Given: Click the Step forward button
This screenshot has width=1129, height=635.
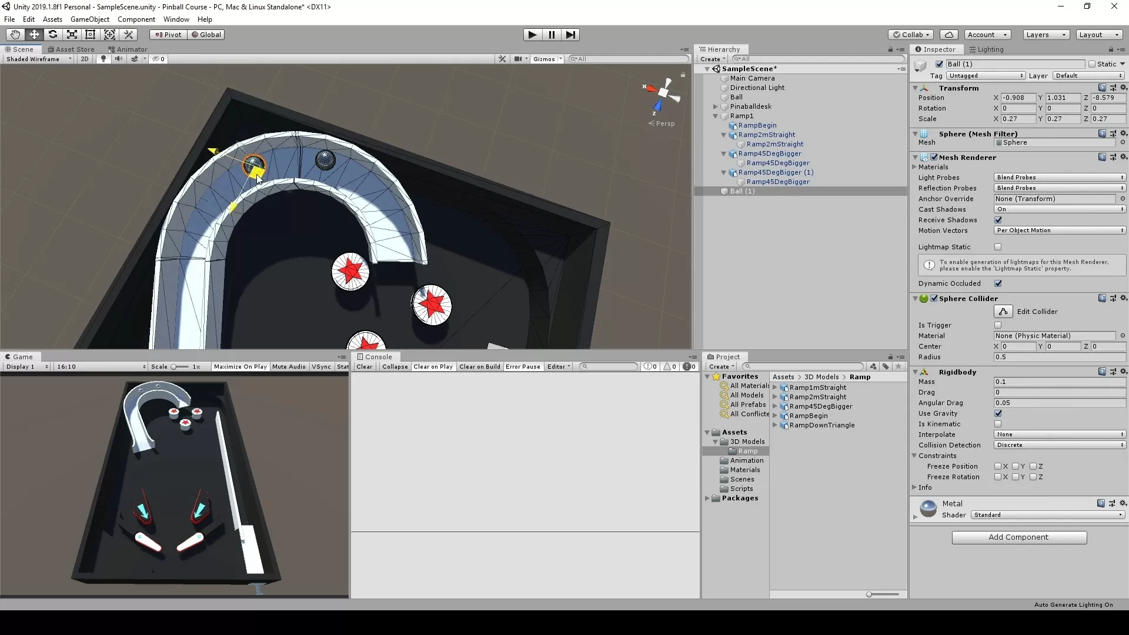Looking at the screenshot, I should [x=570, y=35].
